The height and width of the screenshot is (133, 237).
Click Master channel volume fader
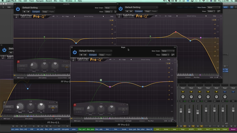click(x=233, y=110)
